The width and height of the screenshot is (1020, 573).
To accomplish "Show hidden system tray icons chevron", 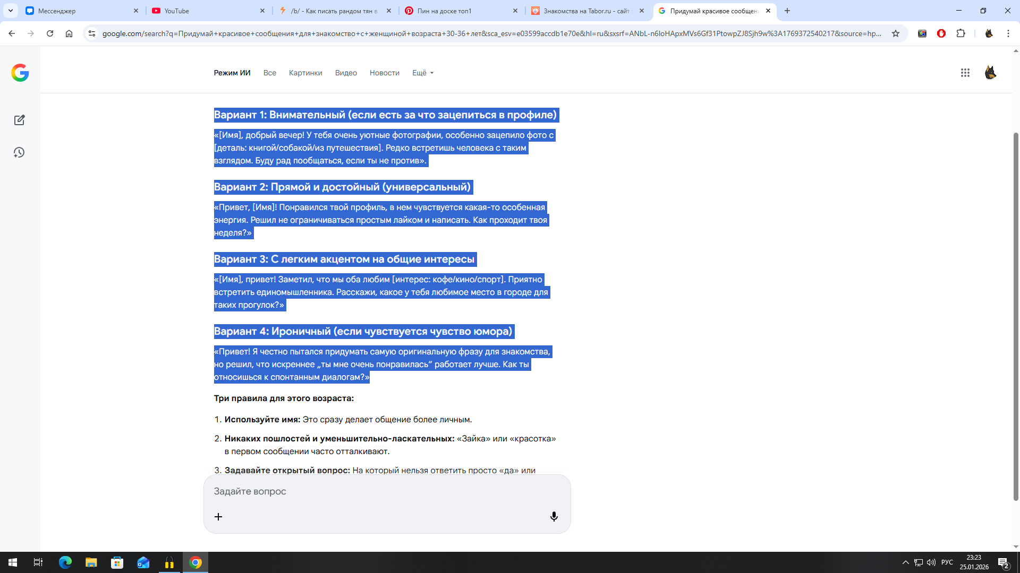I will click(x=905, y=562).
